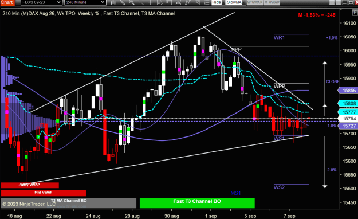
Task: Click the Hide button label
Action: (x=217, y=2)
